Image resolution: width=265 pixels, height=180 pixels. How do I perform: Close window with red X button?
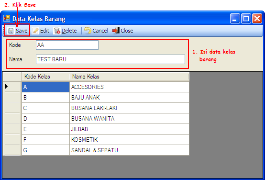coord(257,19)
